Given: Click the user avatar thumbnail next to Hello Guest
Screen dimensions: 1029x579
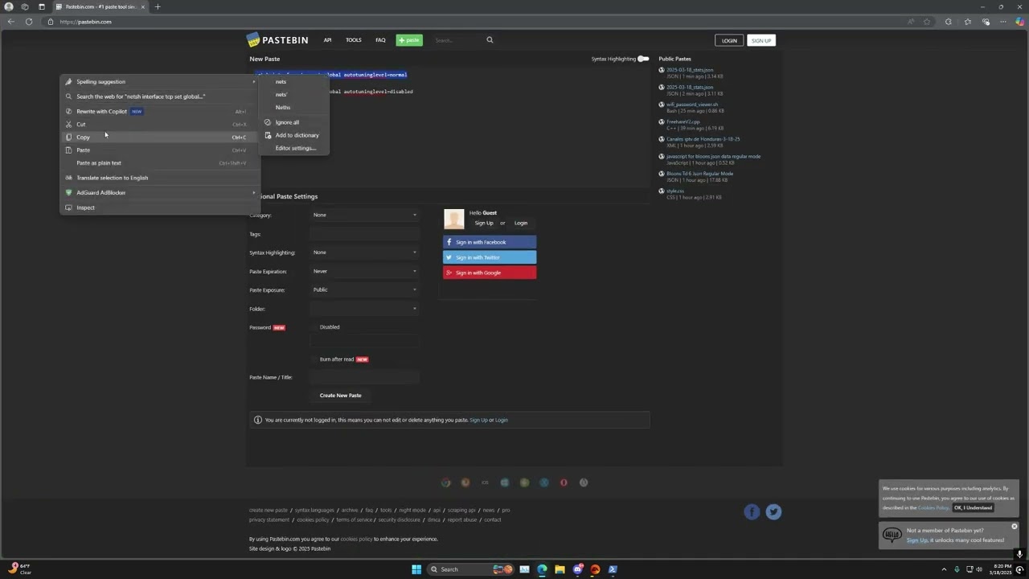Looking at the screenshot, I should click(454, 219).
